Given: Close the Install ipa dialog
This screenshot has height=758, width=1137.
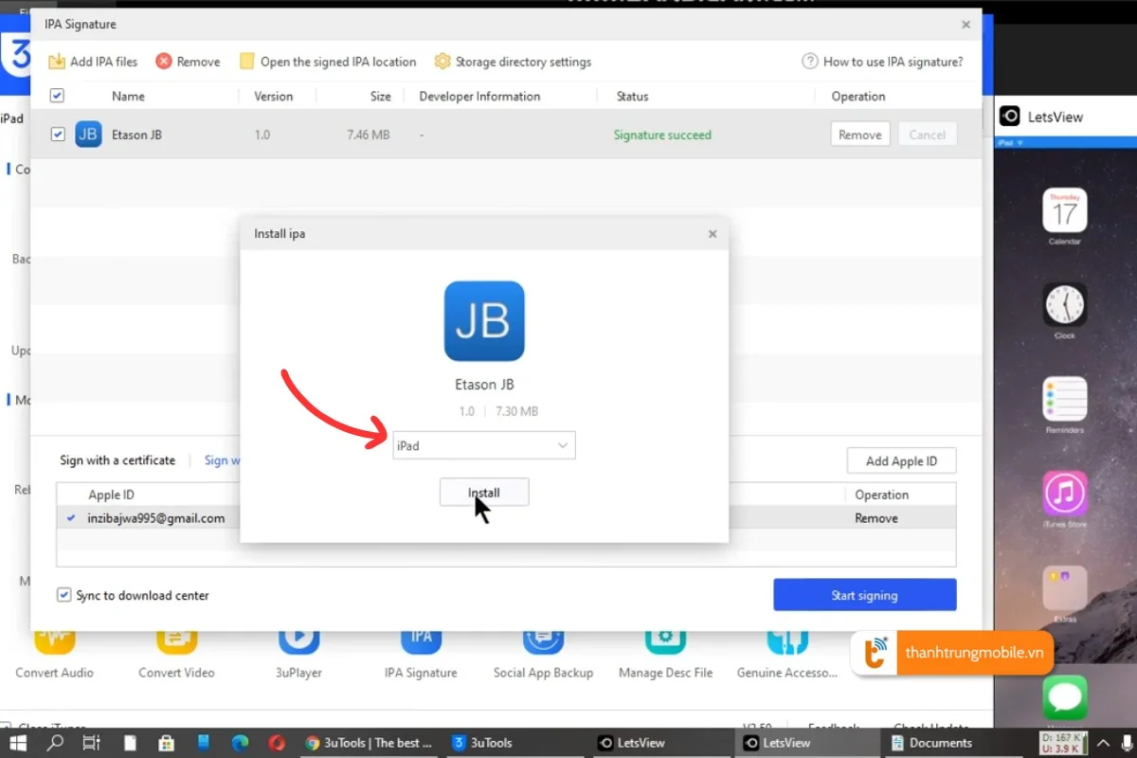Looking at the screenshot, I should pos(713,234).
